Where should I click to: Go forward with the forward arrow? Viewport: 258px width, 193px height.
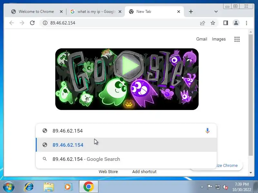[x=22, y=23]
